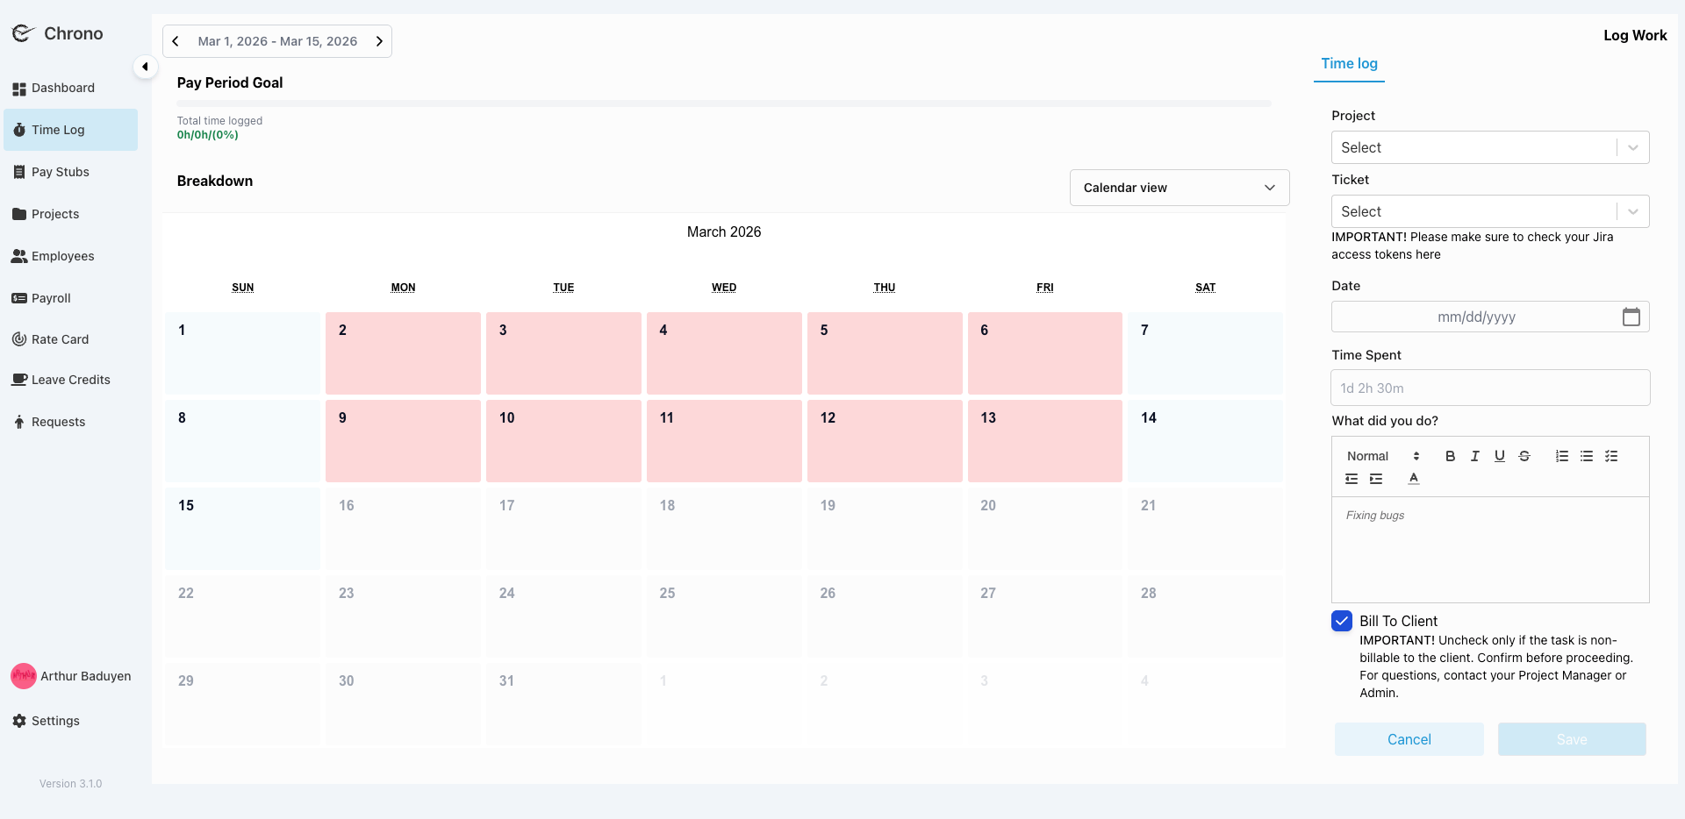
Task: Switch to the Time log tab
Action: pos(1349,63)
